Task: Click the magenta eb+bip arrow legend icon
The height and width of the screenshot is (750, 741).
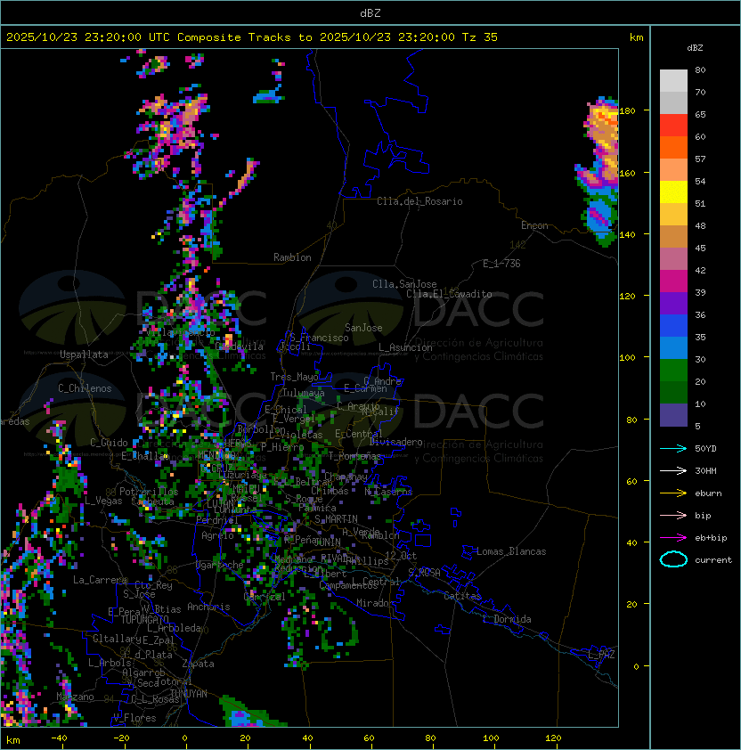Action: (673, 538)
